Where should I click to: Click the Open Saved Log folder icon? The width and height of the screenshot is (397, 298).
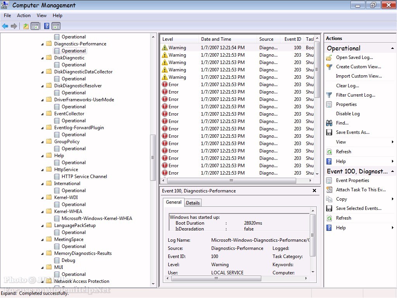(329, 57)
